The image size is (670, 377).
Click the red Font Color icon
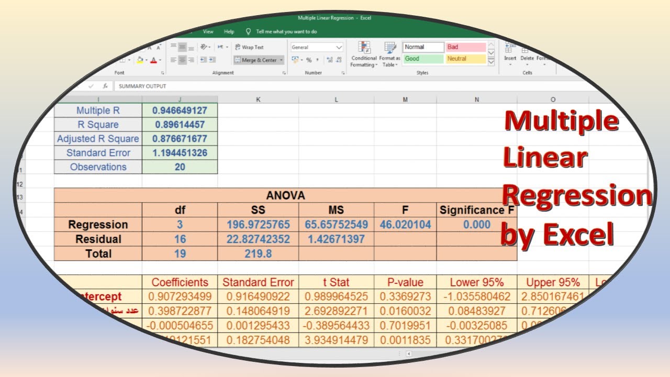coord(153,60)
